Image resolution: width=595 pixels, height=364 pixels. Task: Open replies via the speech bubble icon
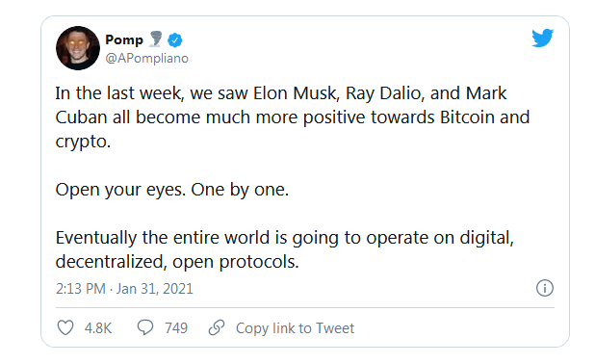click(145, 327)
